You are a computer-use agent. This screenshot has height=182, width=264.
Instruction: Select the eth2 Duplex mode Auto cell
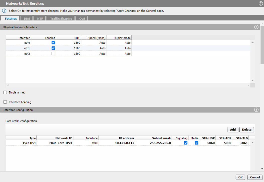click(119, 54)
